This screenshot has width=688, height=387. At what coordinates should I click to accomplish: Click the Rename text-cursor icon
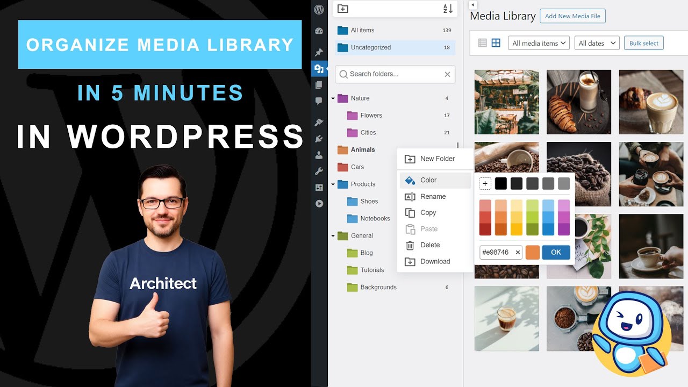(410, 197)
